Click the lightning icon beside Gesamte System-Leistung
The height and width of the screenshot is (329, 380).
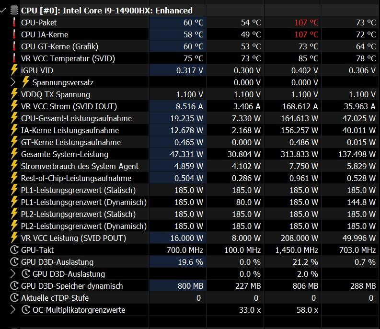(14, 154)
